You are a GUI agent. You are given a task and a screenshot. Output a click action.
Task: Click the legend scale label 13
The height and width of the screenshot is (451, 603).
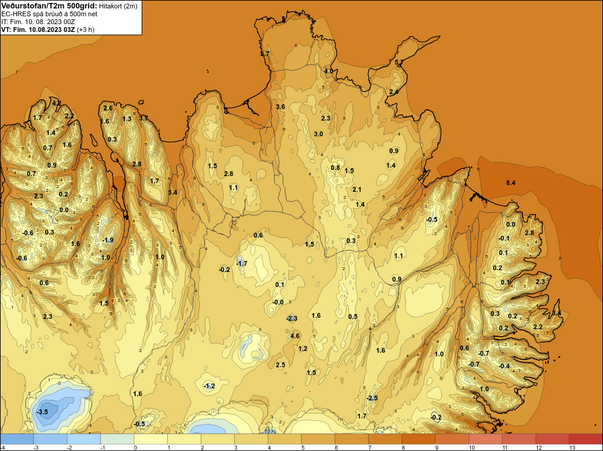572,447
